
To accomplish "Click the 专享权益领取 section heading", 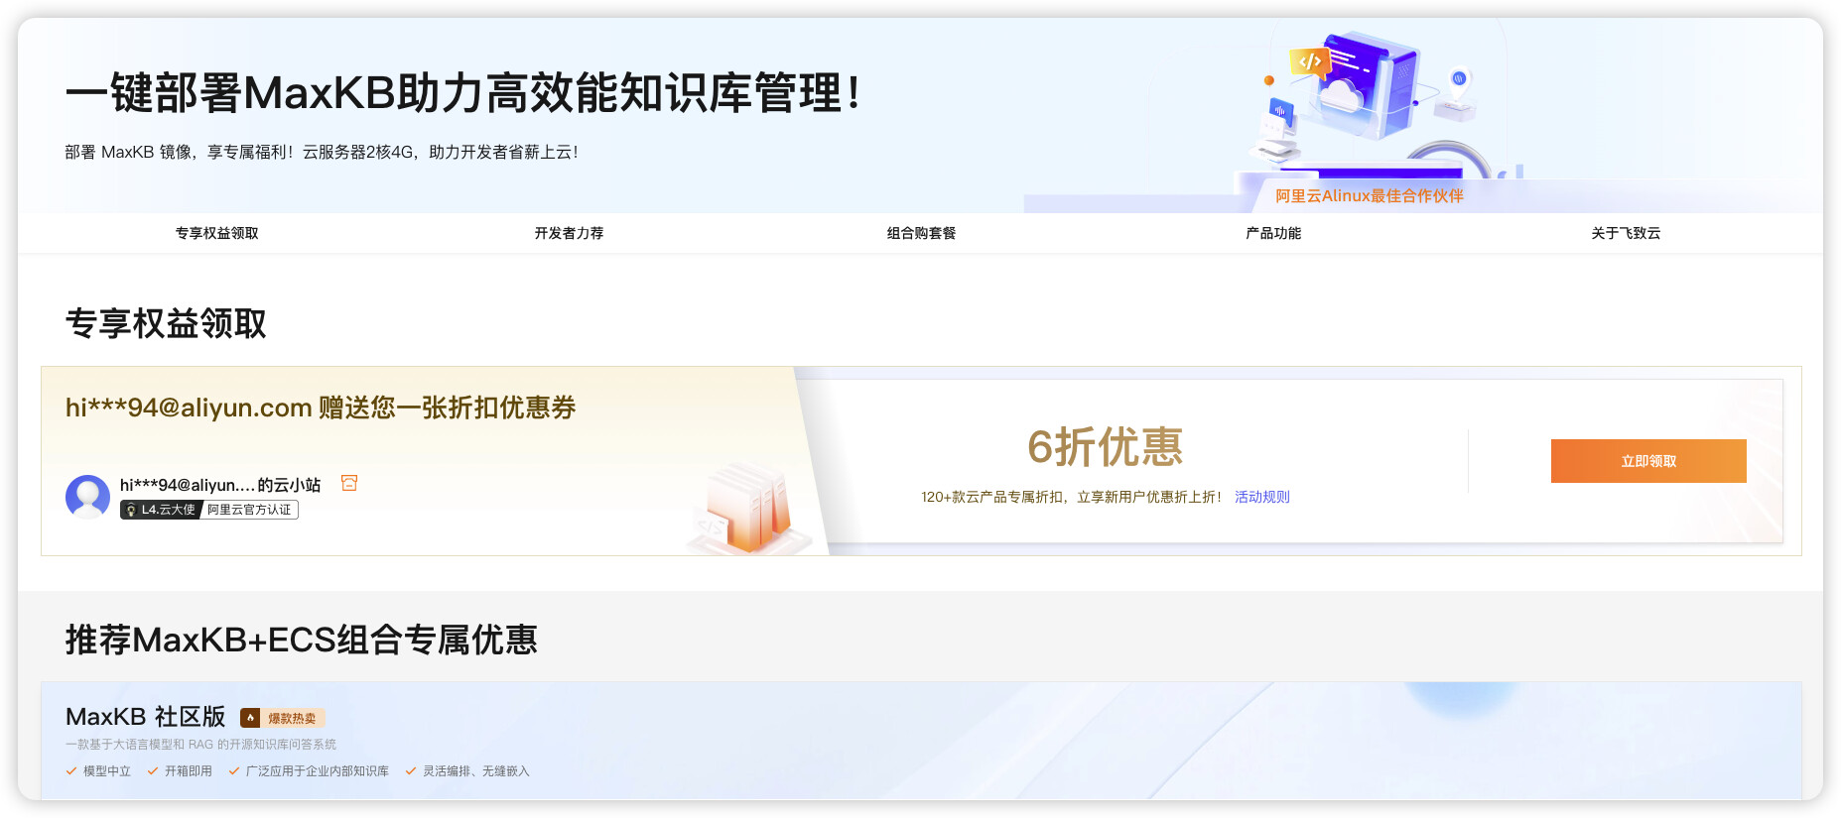I will [x=166, y=323].
